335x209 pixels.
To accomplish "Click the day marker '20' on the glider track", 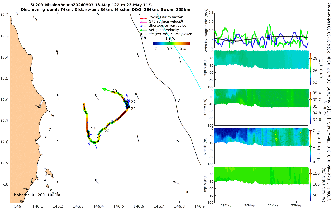I will [107, 131].
